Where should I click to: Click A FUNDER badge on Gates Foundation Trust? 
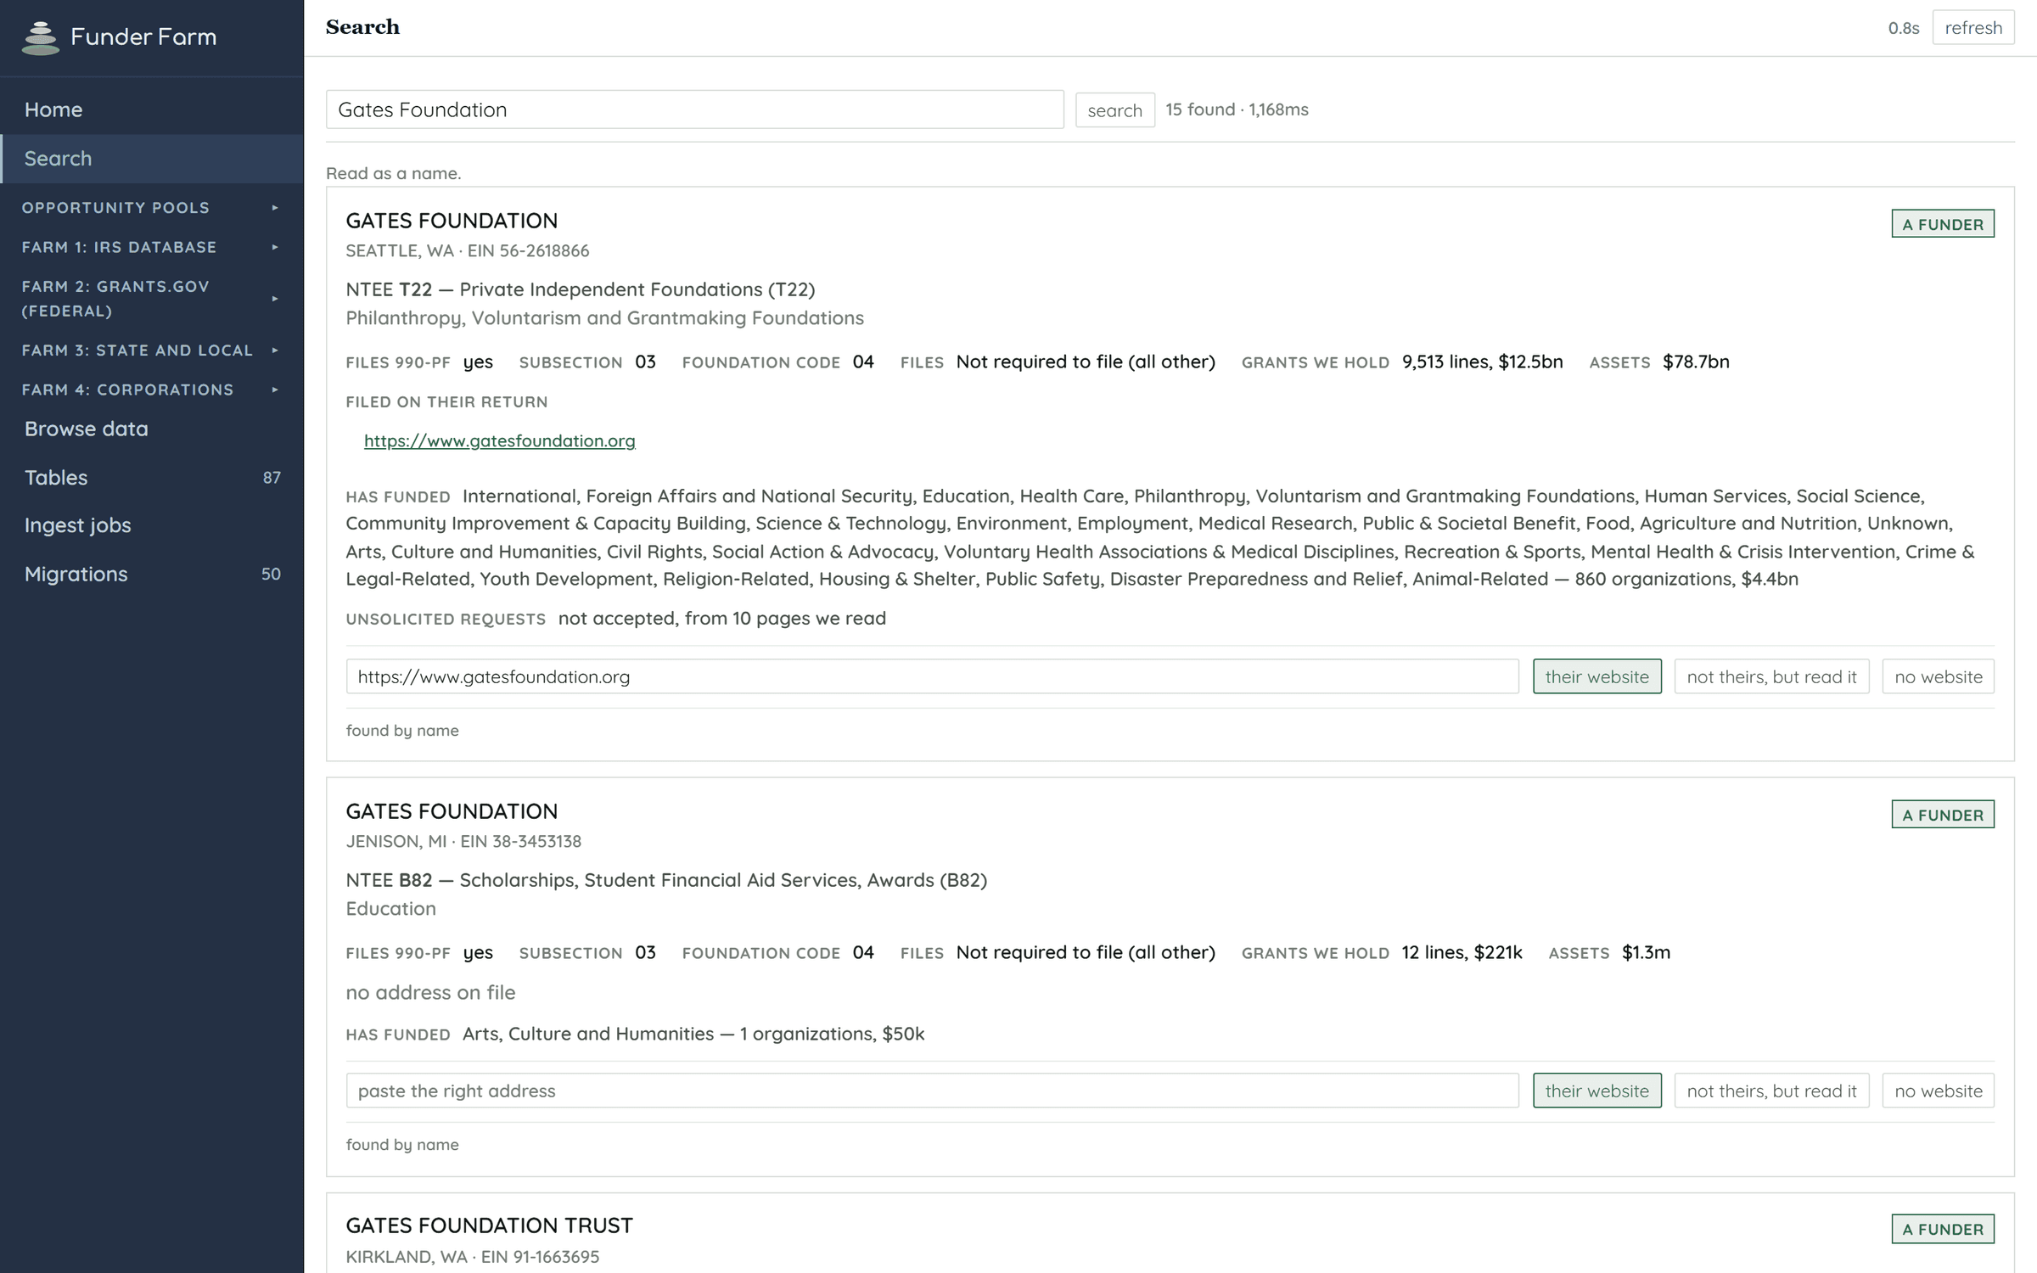(1943, 1229)
